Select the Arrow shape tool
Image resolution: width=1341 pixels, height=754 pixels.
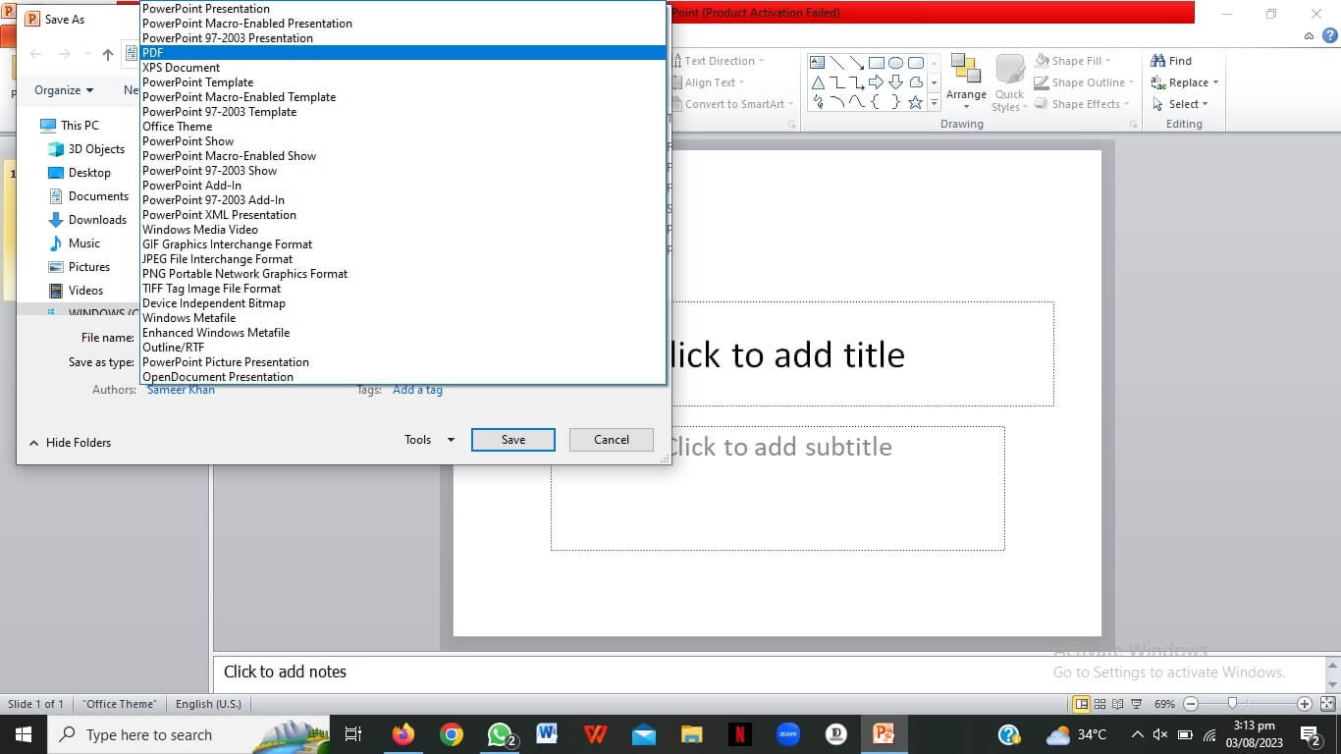pos(856,63)
